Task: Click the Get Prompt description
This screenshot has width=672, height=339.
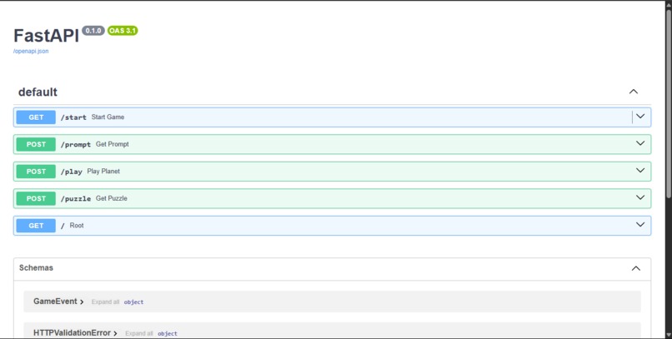Action: [113, 144]
